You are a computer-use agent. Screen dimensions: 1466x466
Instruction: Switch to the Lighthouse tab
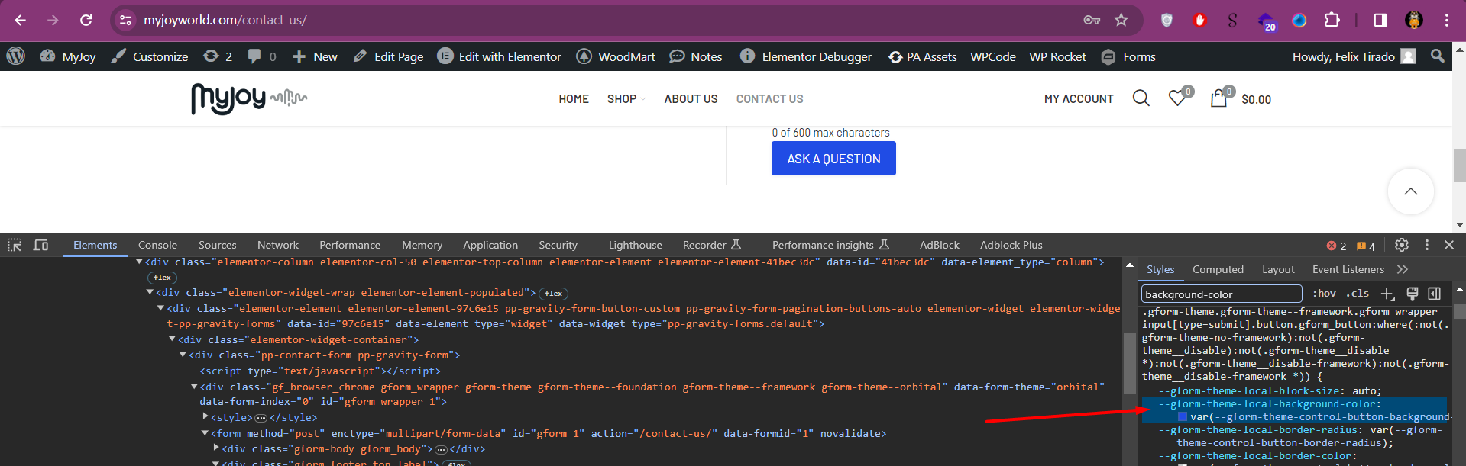point(636,245)
